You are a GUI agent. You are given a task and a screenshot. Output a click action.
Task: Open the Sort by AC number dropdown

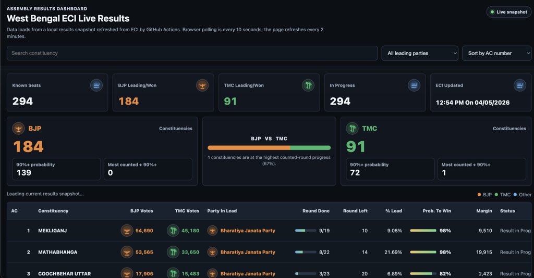496,53
